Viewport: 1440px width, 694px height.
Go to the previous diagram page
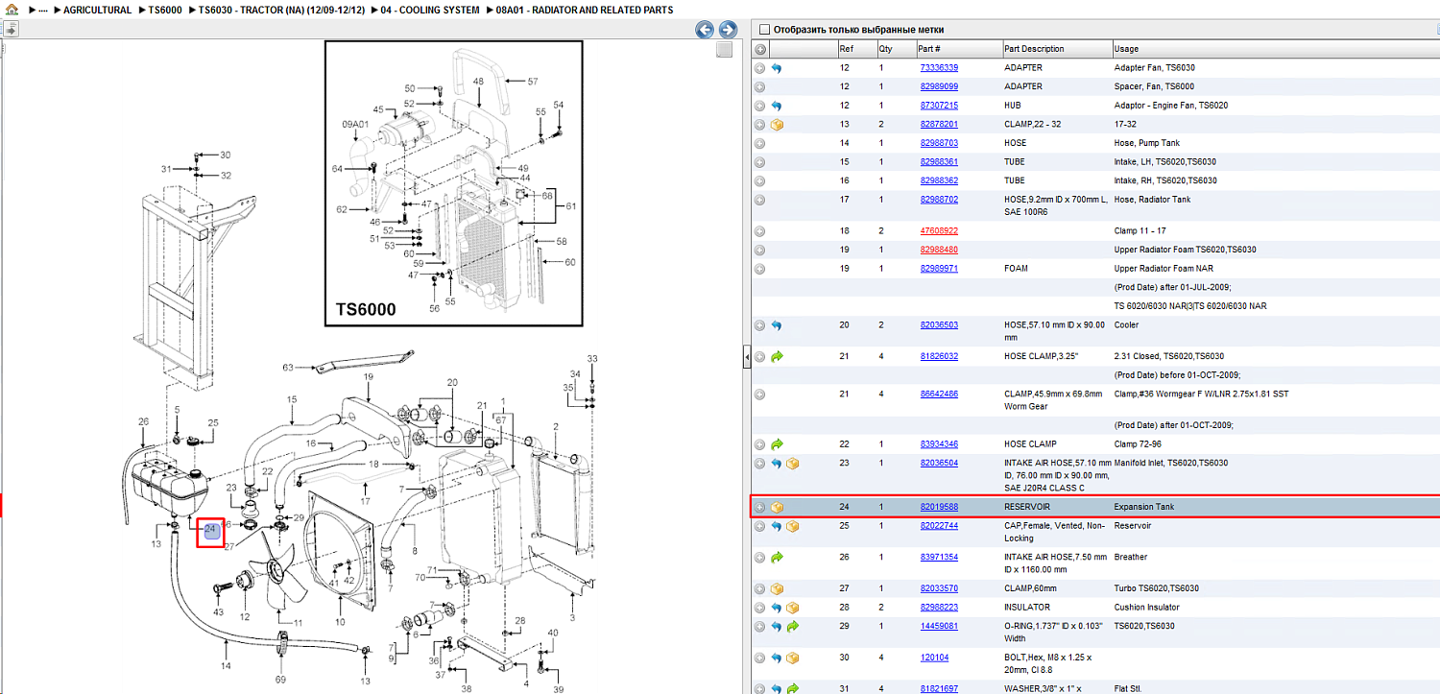[x=705, y=30]
